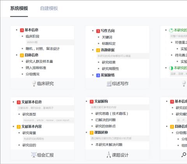Choose the 组会汇报 template label
The width and height of the screenshot is (187, 164).
coord(45,155)
